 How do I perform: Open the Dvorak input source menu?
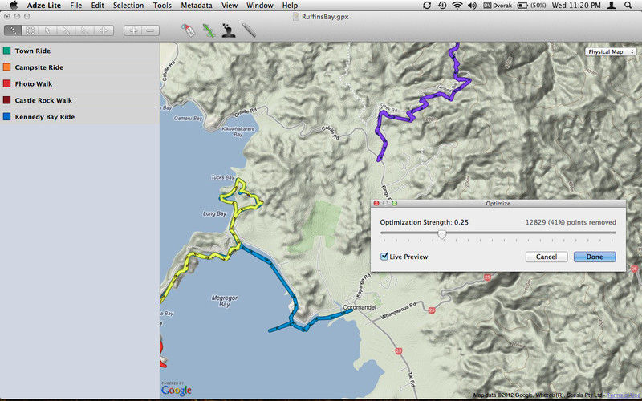coord(497,6)
